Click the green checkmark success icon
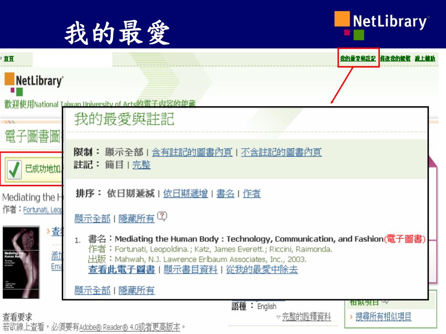Image resolution: width=446 pixels, height=334 pixels. tap(14, 170)
